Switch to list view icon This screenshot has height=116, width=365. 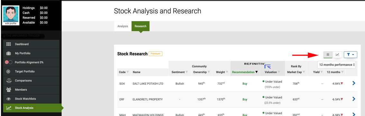pyautogui.click(x=328, y=55)
